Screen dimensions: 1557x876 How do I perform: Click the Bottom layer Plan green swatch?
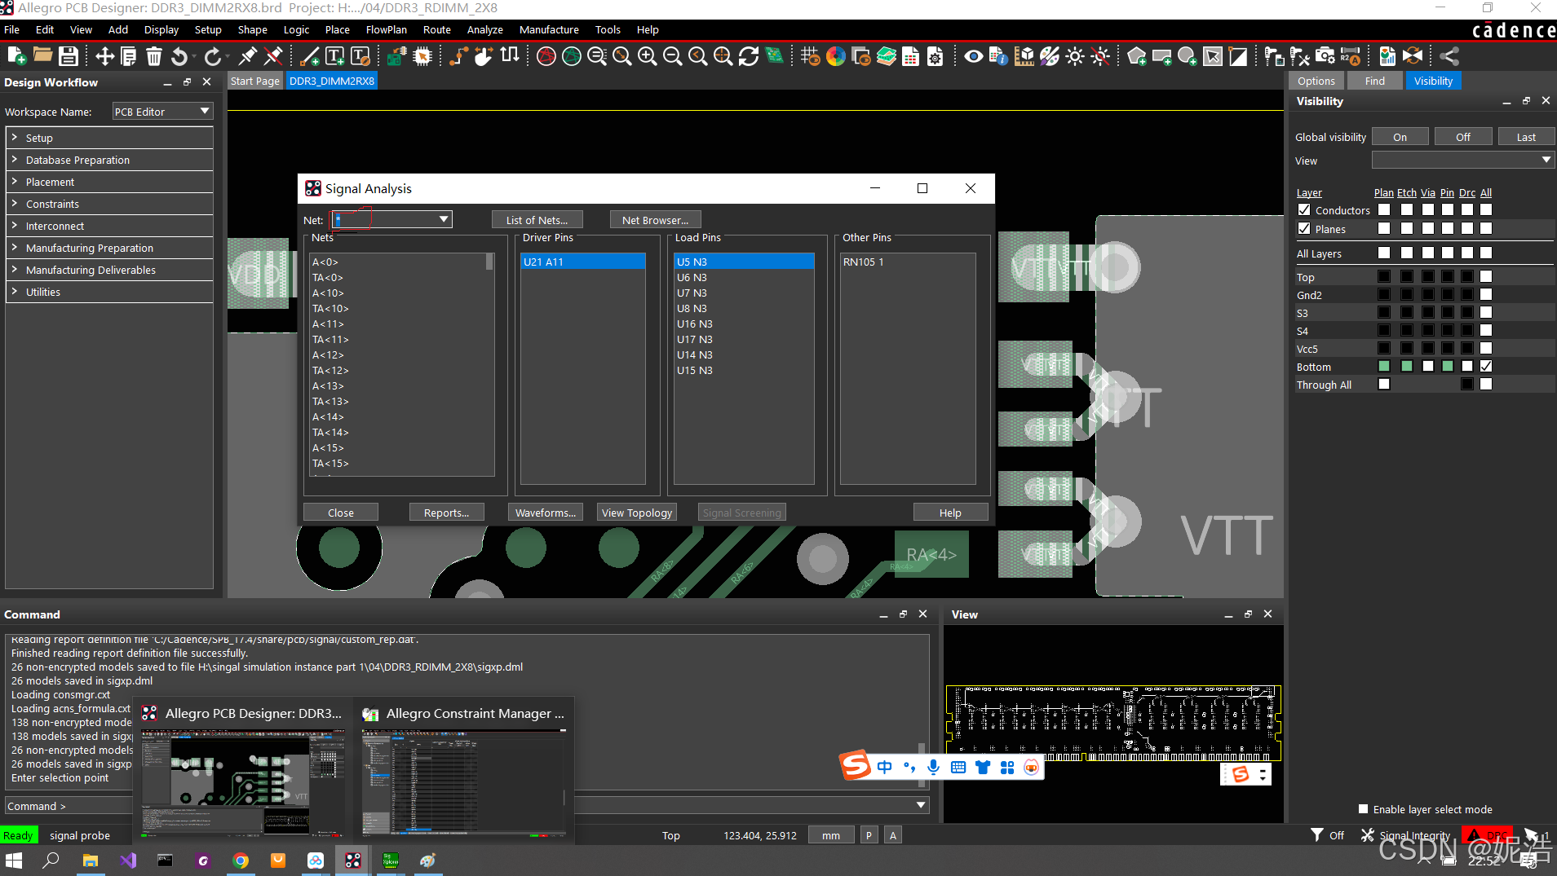[x=1384, y=366]
